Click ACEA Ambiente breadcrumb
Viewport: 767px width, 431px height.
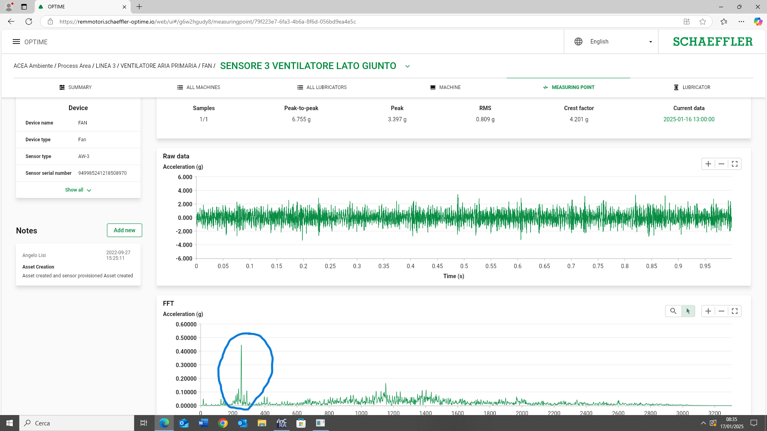pyautogui.click(x=33, y=66)
